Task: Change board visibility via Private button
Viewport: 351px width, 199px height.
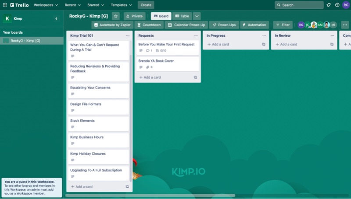Action: pyautogui.click(x=134, y=16)
